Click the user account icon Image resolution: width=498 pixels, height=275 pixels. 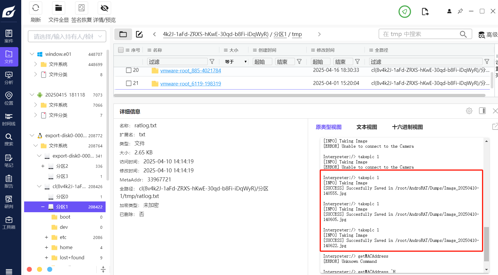(x=449, y=11)
